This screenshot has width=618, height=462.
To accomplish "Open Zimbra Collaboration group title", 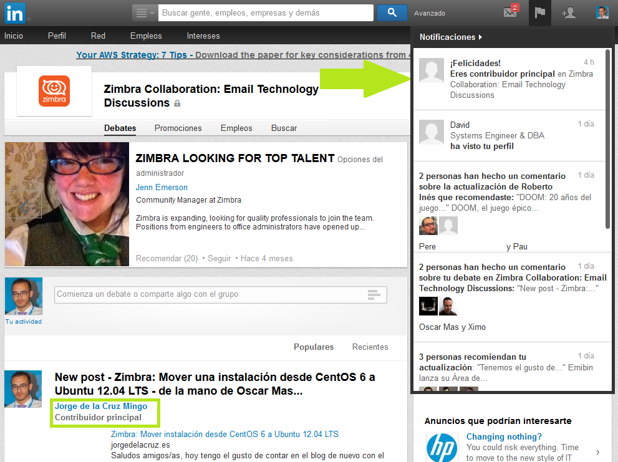I will click(211, 96).
